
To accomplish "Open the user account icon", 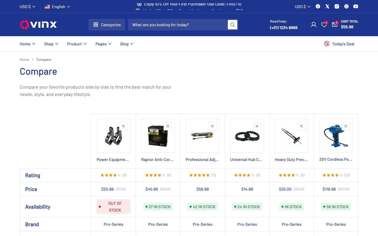I will pyautogui.click(x=313, y=25).
